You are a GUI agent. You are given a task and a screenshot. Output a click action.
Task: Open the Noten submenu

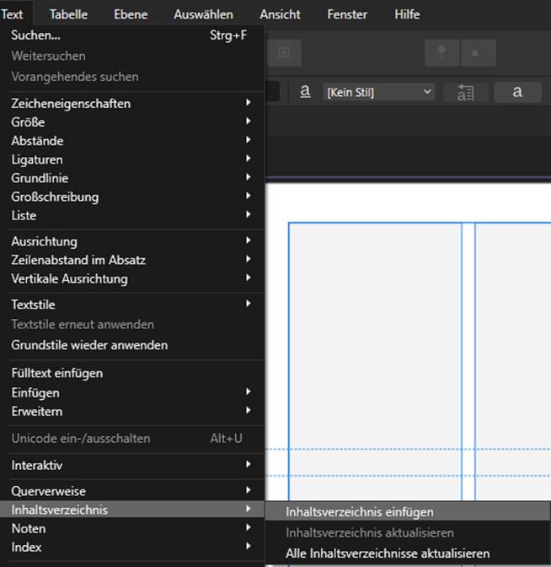pyautogui.click(x=132, y=528)
